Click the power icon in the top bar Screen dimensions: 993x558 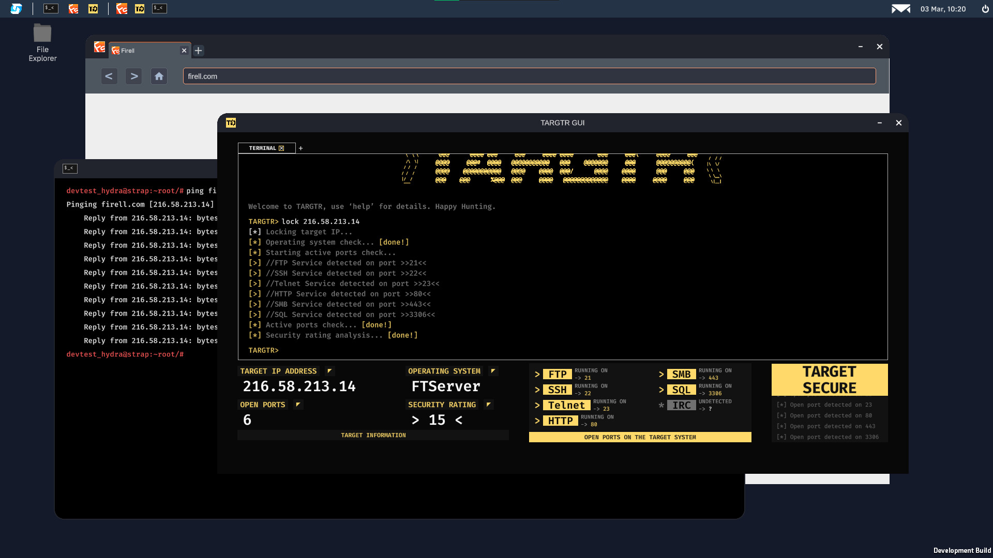point(985,9)
